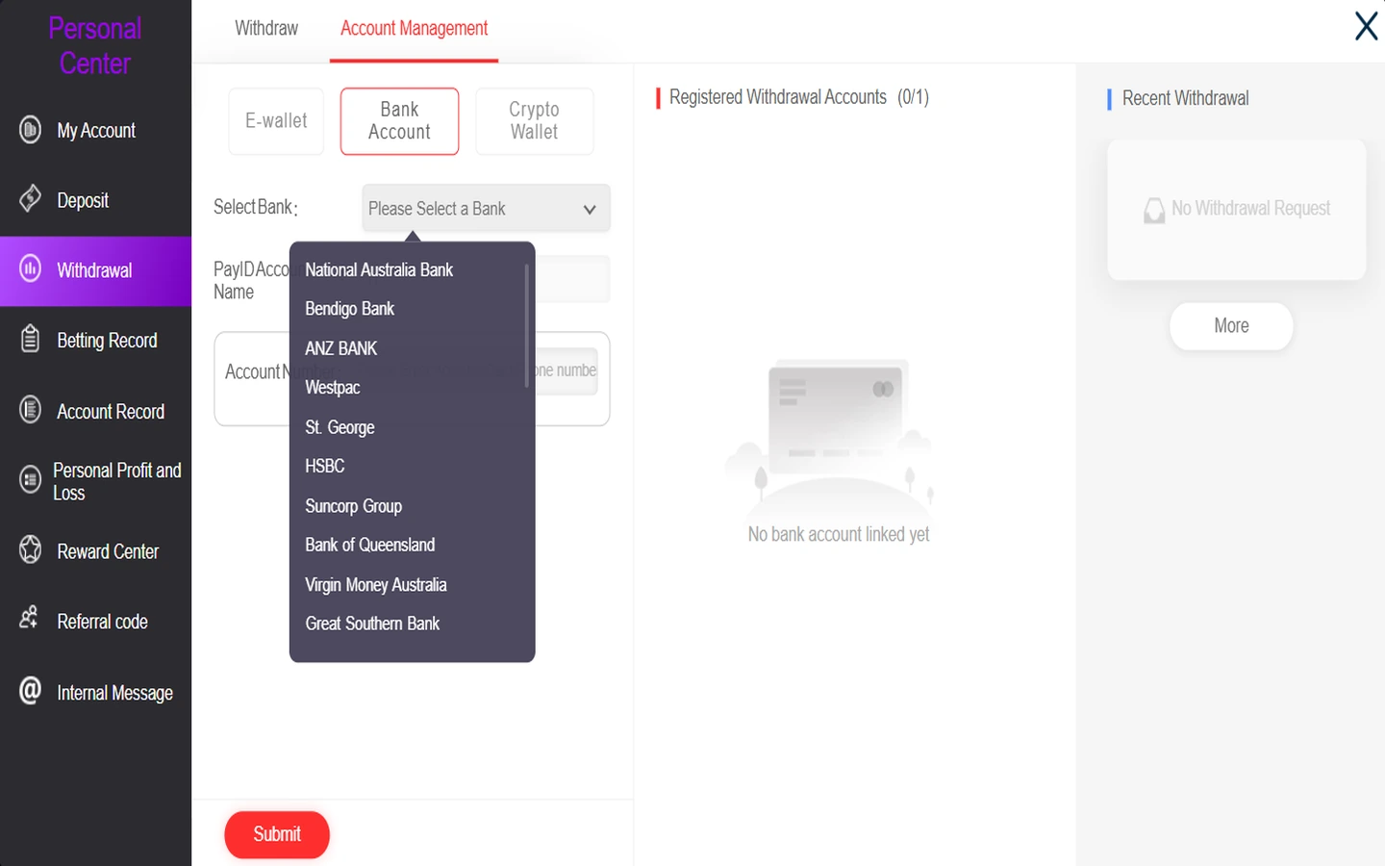This screenshot has height=866, width=1385.
Task: Click the My Account sidebar icon
Action: coord(30,129)
